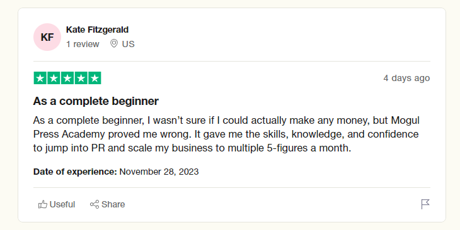This screenshot has height=230, width=460.
Task: Click the first green rating star
Action: (x=40, y=78)
